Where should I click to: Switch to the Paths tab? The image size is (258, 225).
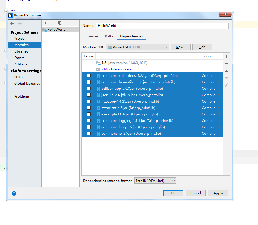click(x=109, y=36)
